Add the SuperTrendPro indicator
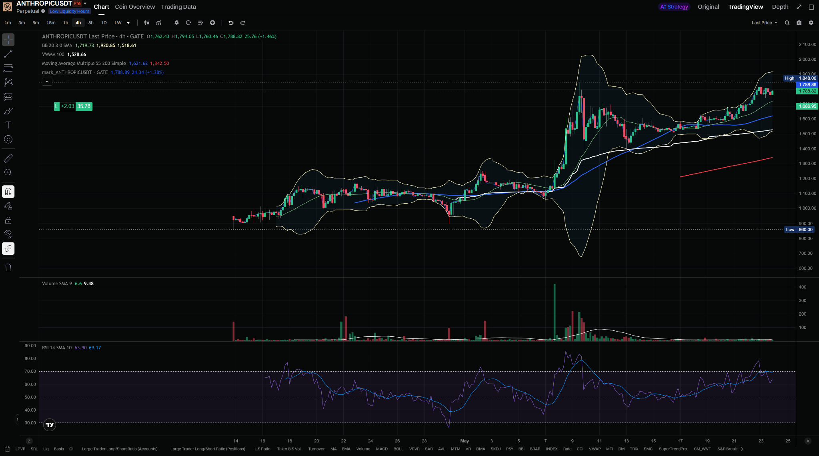This screenshot has height=456, width=819. [x=673, y=449]
